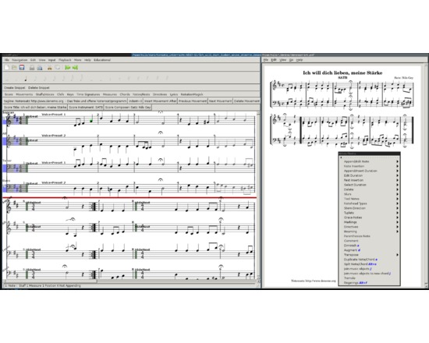
Task: Click the Next Movement button
Action: click(220, 101)
